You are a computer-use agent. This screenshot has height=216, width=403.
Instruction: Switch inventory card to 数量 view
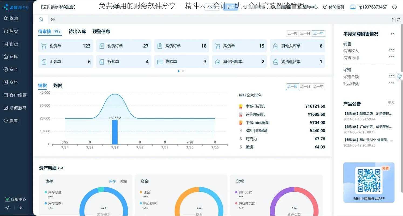(124, 181)
